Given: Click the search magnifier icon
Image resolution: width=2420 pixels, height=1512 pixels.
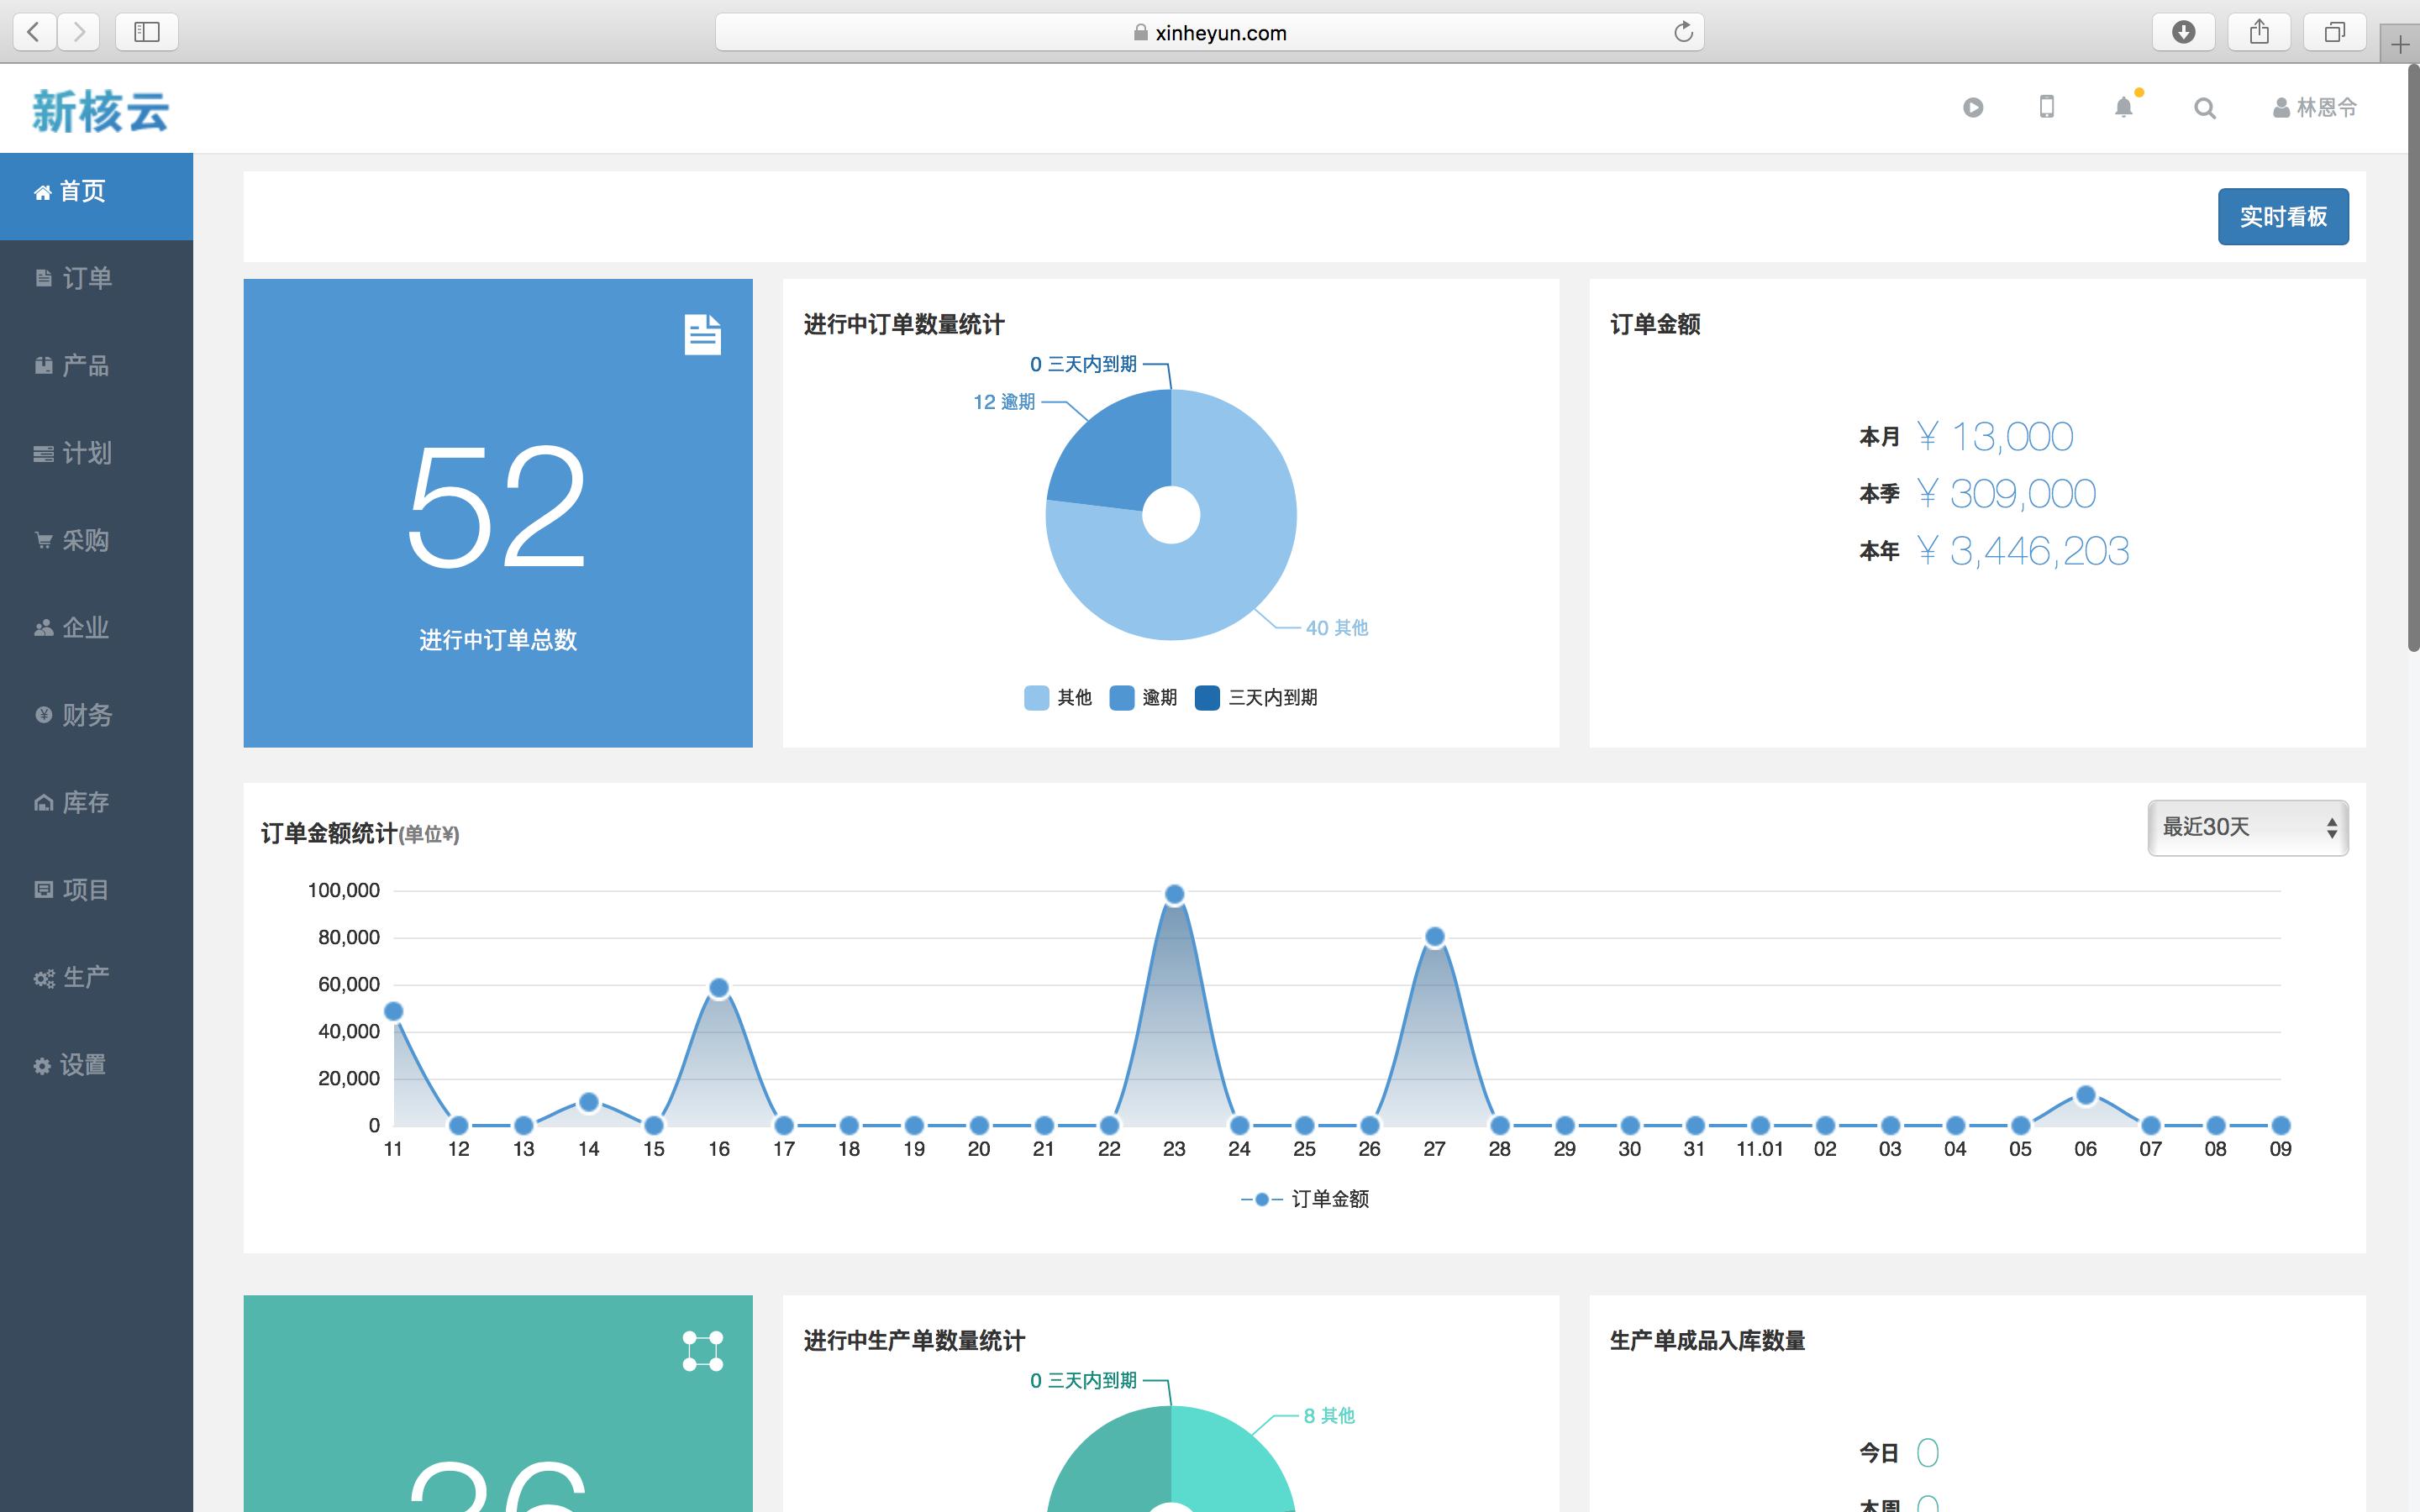Looking at the screenshot, I should [2204, 108].
